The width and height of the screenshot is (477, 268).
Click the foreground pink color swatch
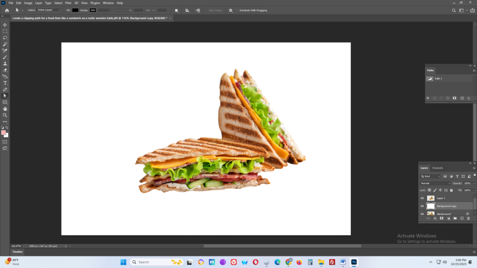(3, 133)
